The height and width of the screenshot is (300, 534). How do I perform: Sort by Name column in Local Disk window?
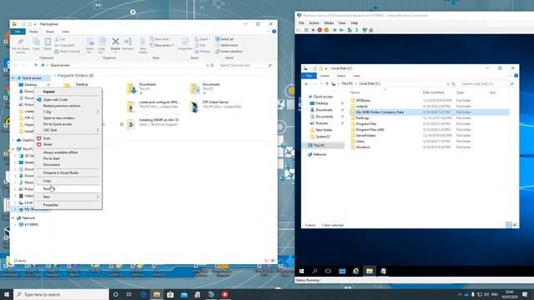(x=355, y=92)
